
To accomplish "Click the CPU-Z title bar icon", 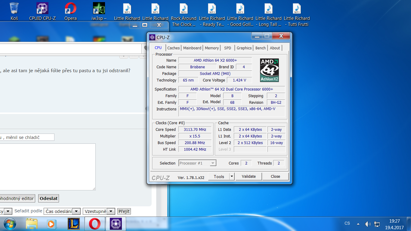I will click(153, 37).
